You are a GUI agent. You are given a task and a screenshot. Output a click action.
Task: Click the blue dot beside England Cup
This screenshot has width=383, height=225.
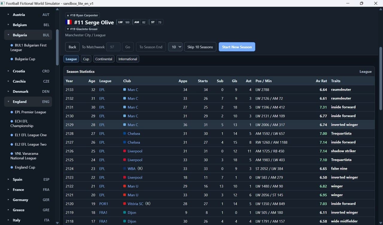12,167
